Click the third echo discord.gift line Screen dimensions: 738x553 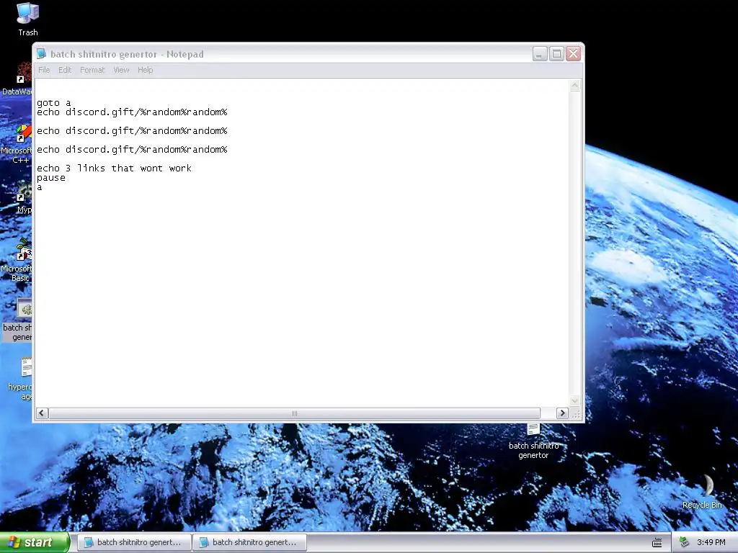click(x=132, y=150)
